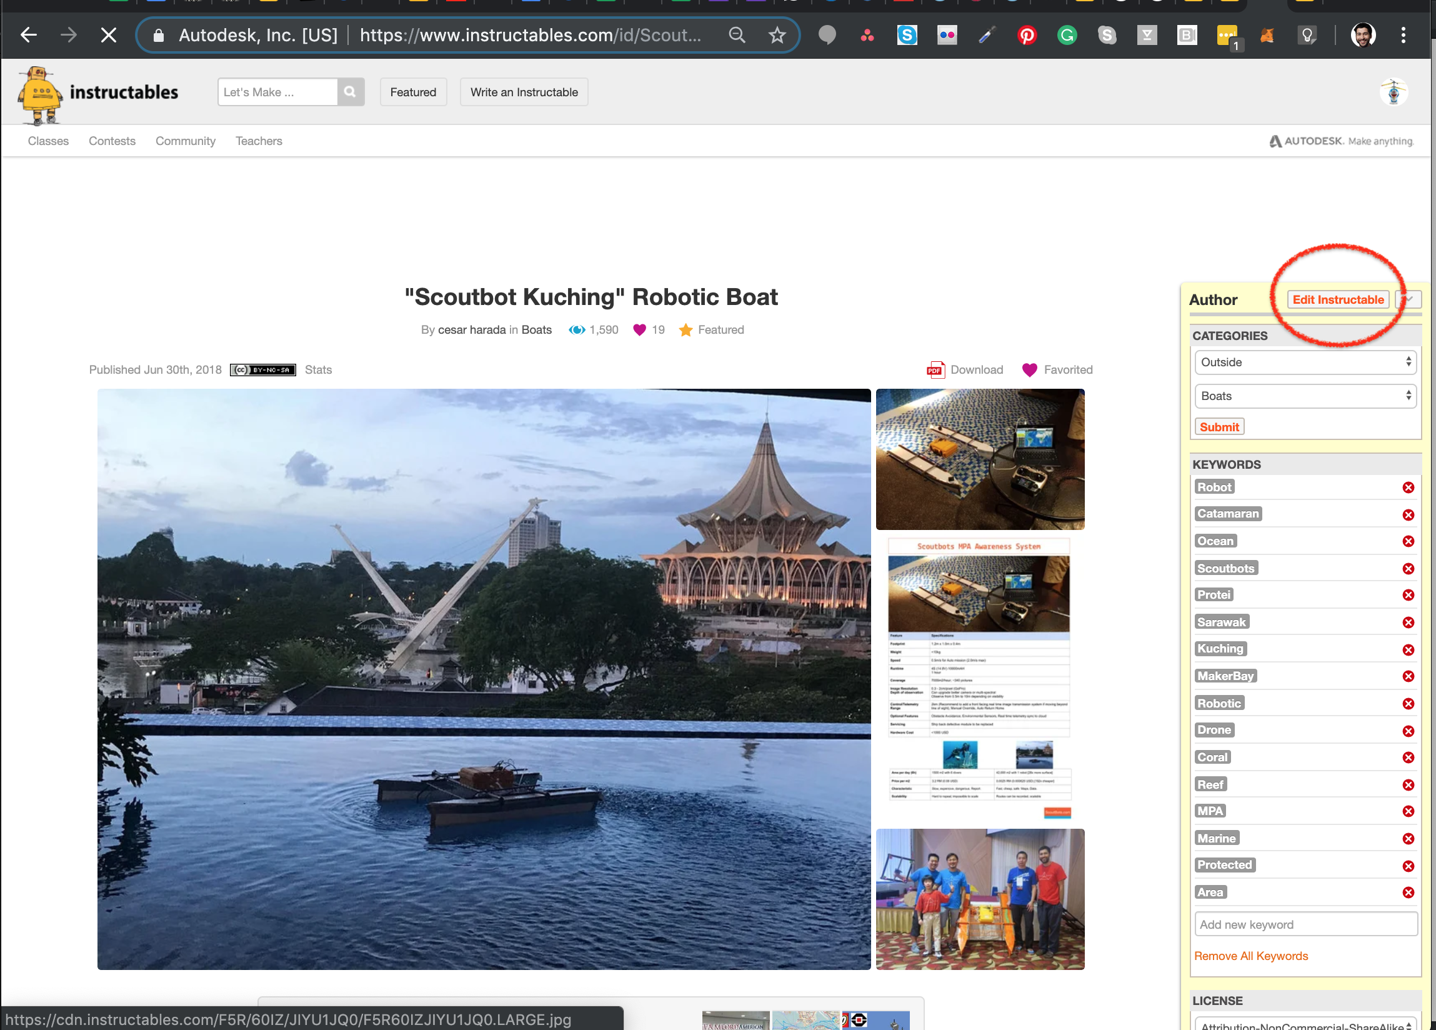Open the Stats link
This screenshot has height=1030, width=1436.
[318, 369]
